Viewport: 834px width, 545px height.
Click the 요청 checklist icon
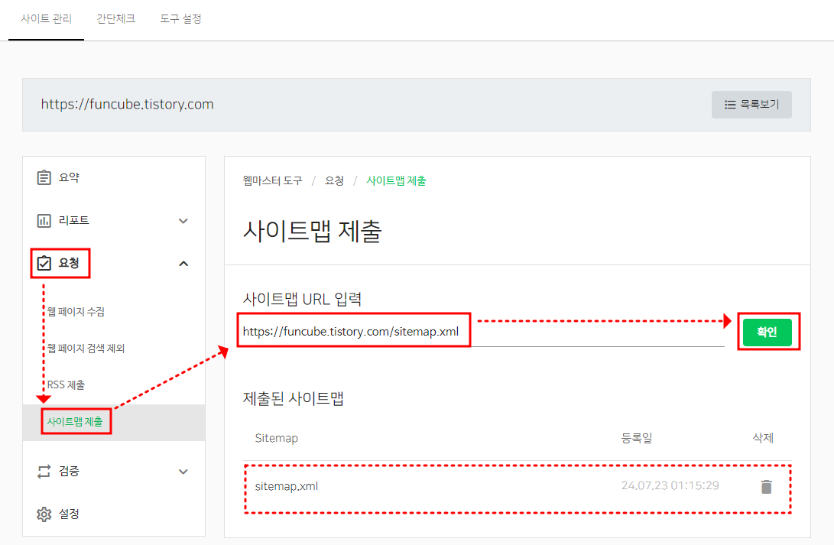pos(44,263)
